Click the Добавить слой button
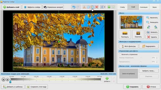 click(x=11, y=7)
